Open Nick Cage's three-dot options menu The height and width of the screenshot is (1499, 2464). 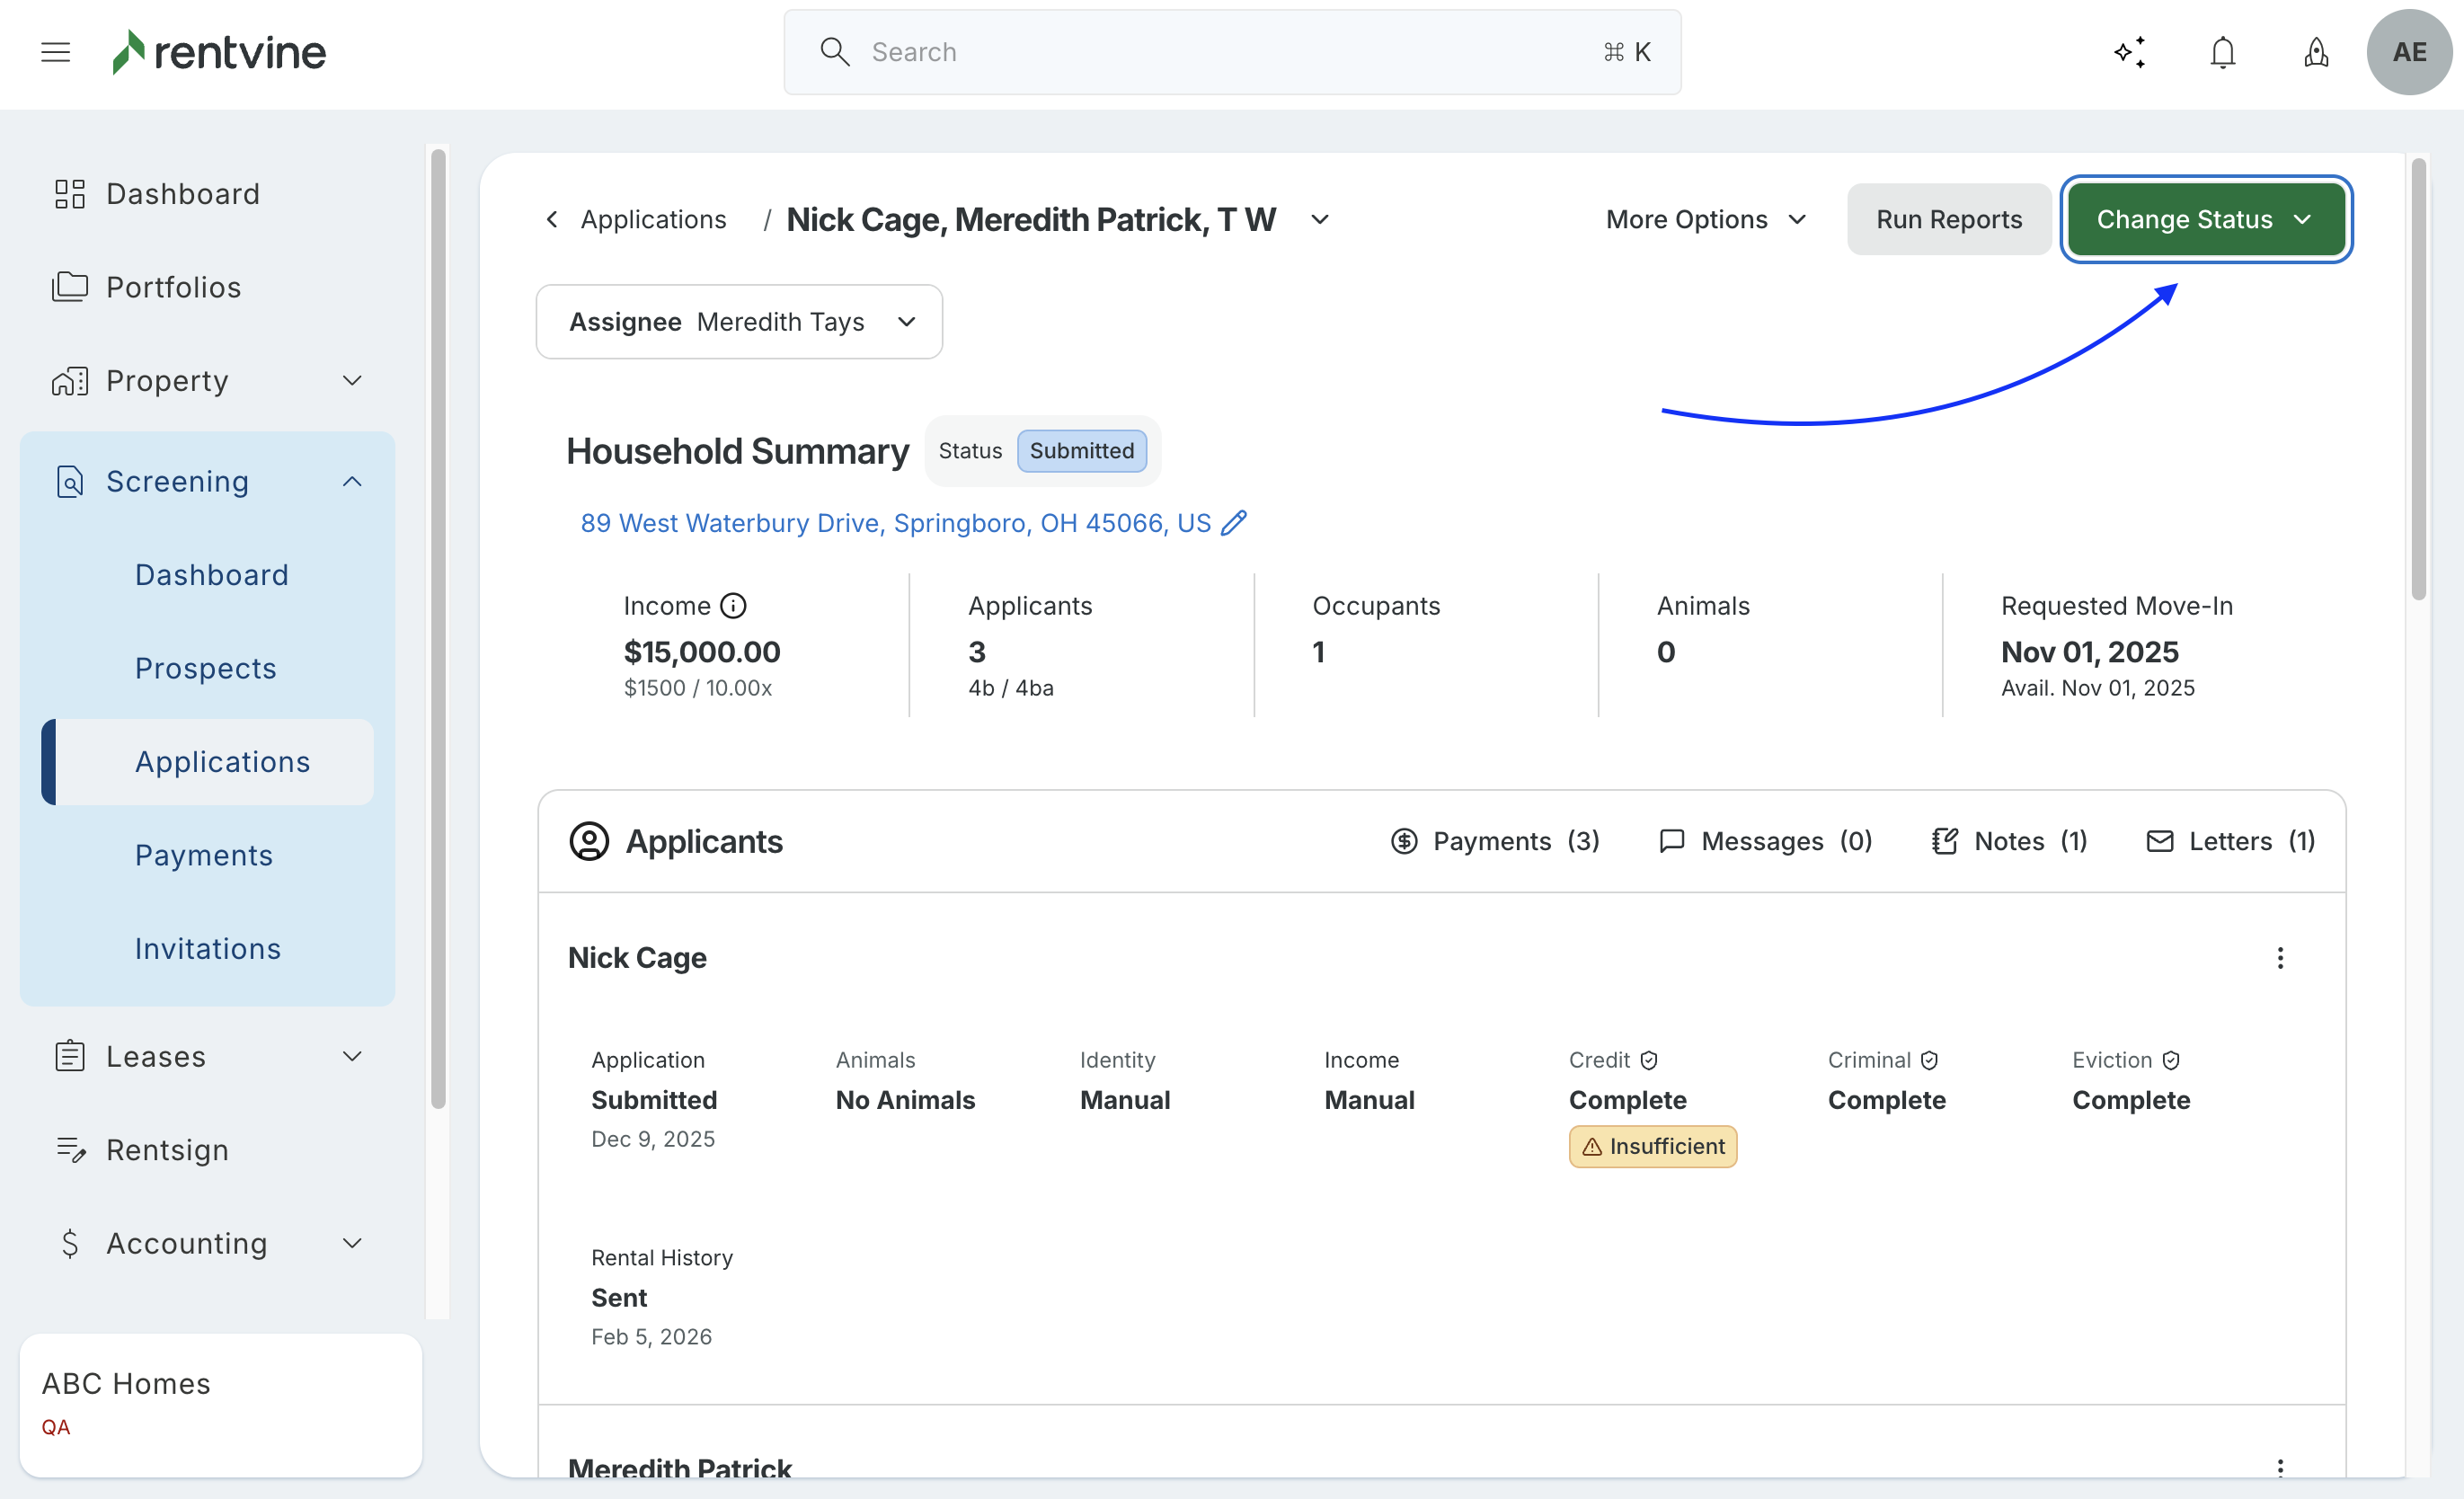click(2280, 958)
